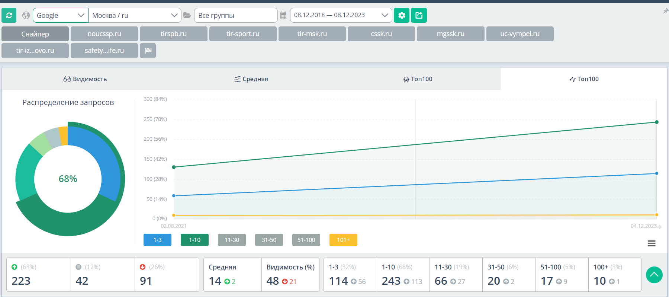Click the folder icon beside the groups field
669x297 pixels.
point(187,15)
